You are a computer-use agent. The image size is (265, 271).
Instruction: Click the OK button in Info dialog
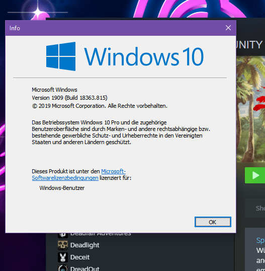pos(213,222)
